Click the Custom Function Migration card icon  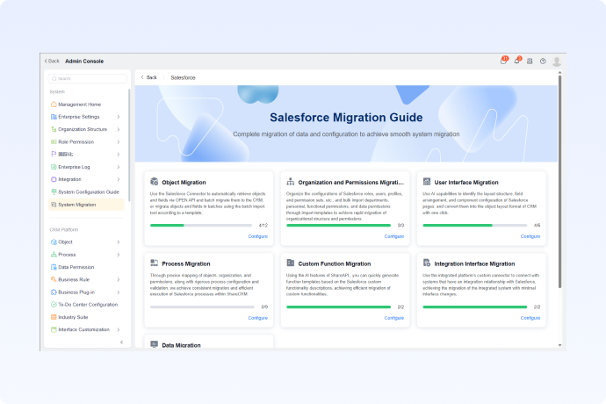point(290,263)
